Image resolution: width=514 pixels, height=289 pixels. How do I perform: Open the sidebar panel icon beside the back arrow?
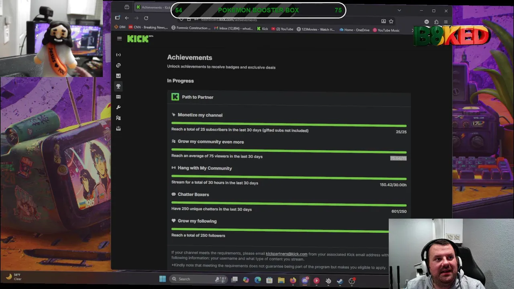click(x=117, y=18)
